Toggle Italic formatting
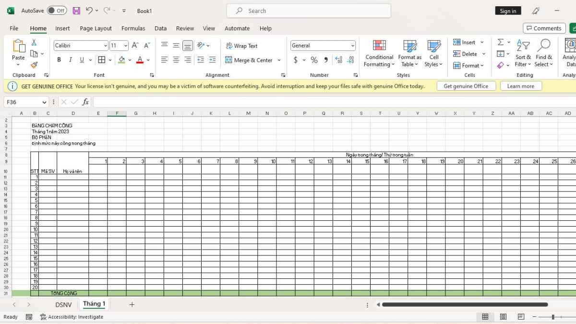This screenshot has height=324, width=576. click(x=71, y=60)
